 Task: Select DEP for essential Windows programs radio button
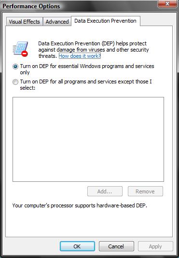[15, 67]
